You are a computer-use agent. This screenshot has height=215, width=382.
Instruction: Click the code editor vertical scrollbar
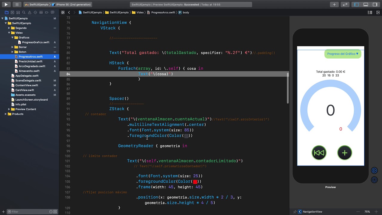tap(288, 88)
